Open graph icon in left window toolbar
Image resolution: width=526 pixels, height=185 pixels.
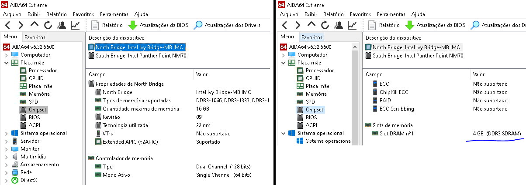(75, 25)
